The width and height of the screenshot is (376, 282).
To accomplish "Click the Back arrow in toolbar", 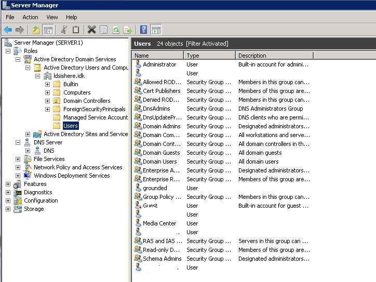I will point(8,30).
